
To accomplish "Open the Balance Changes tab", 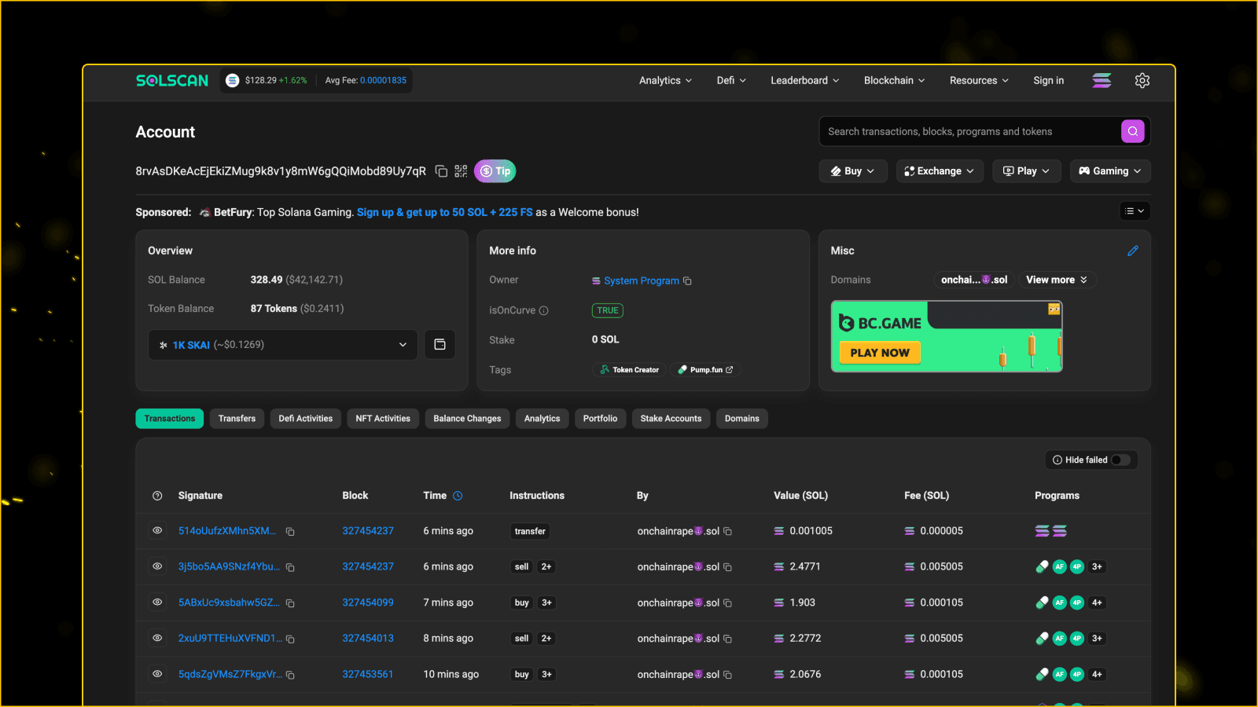I will [467, 419].
